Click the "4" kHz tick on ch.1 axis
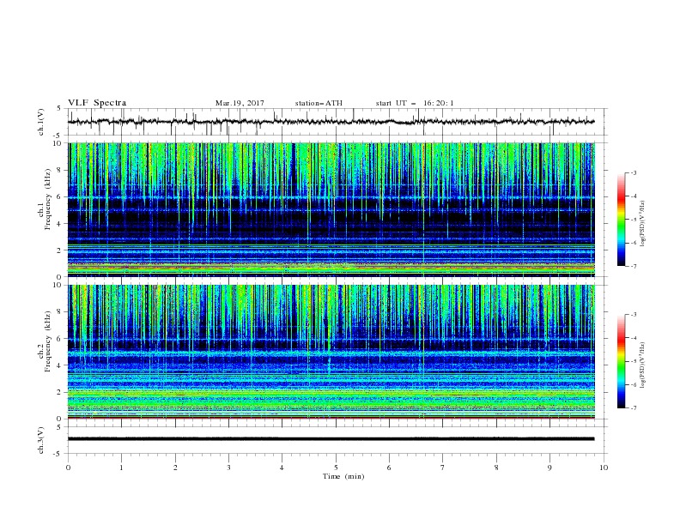680x525 pixels. point(60,224)
